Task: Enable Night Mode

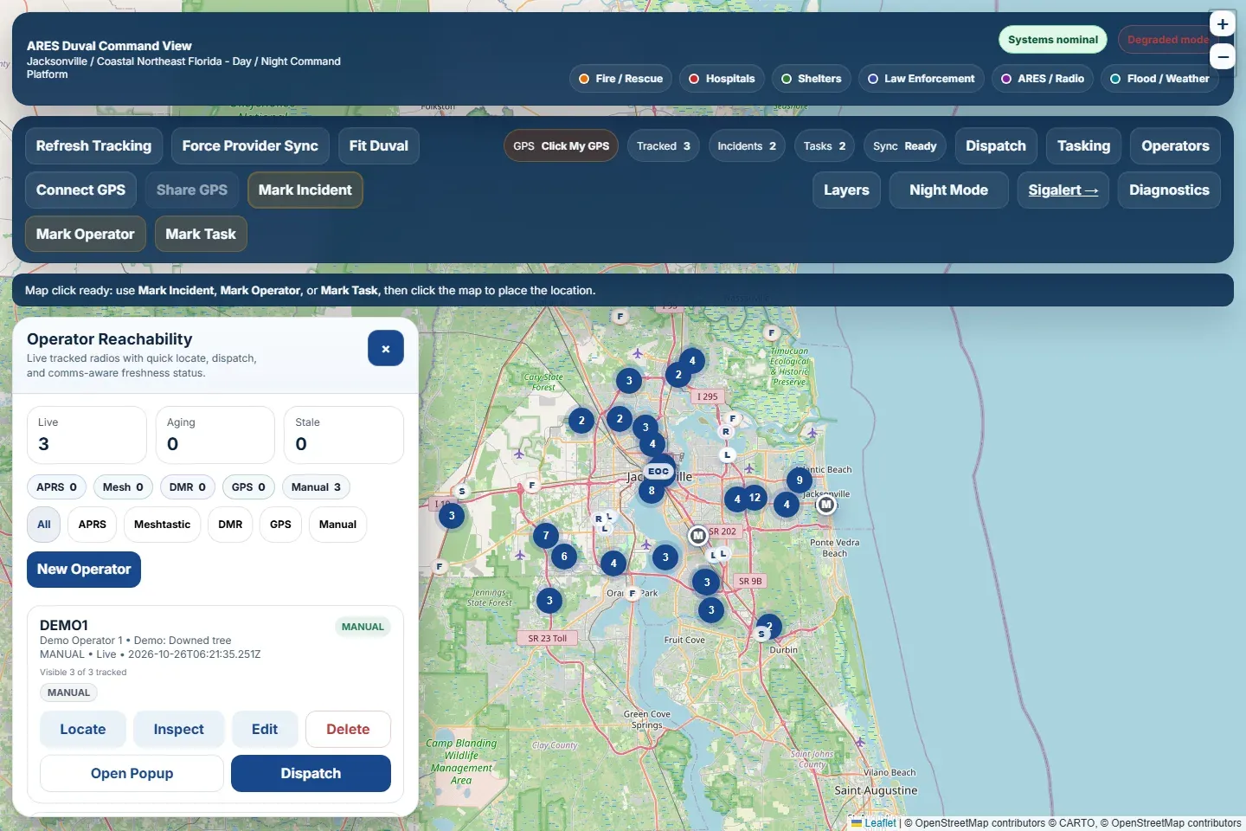Action: (948, 190)
